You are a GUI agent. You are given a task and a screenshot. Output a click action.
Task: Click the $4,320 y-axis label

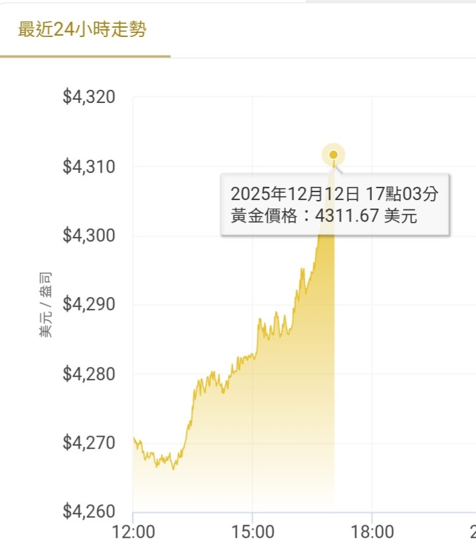89,98
